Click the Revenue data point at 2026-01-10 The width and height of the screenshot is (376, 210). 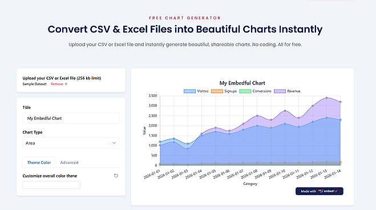click(x=285, y=111)
